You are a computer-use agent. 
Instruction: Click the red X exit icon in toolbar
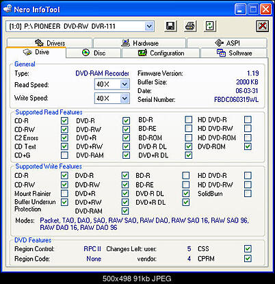click(262, 26)
